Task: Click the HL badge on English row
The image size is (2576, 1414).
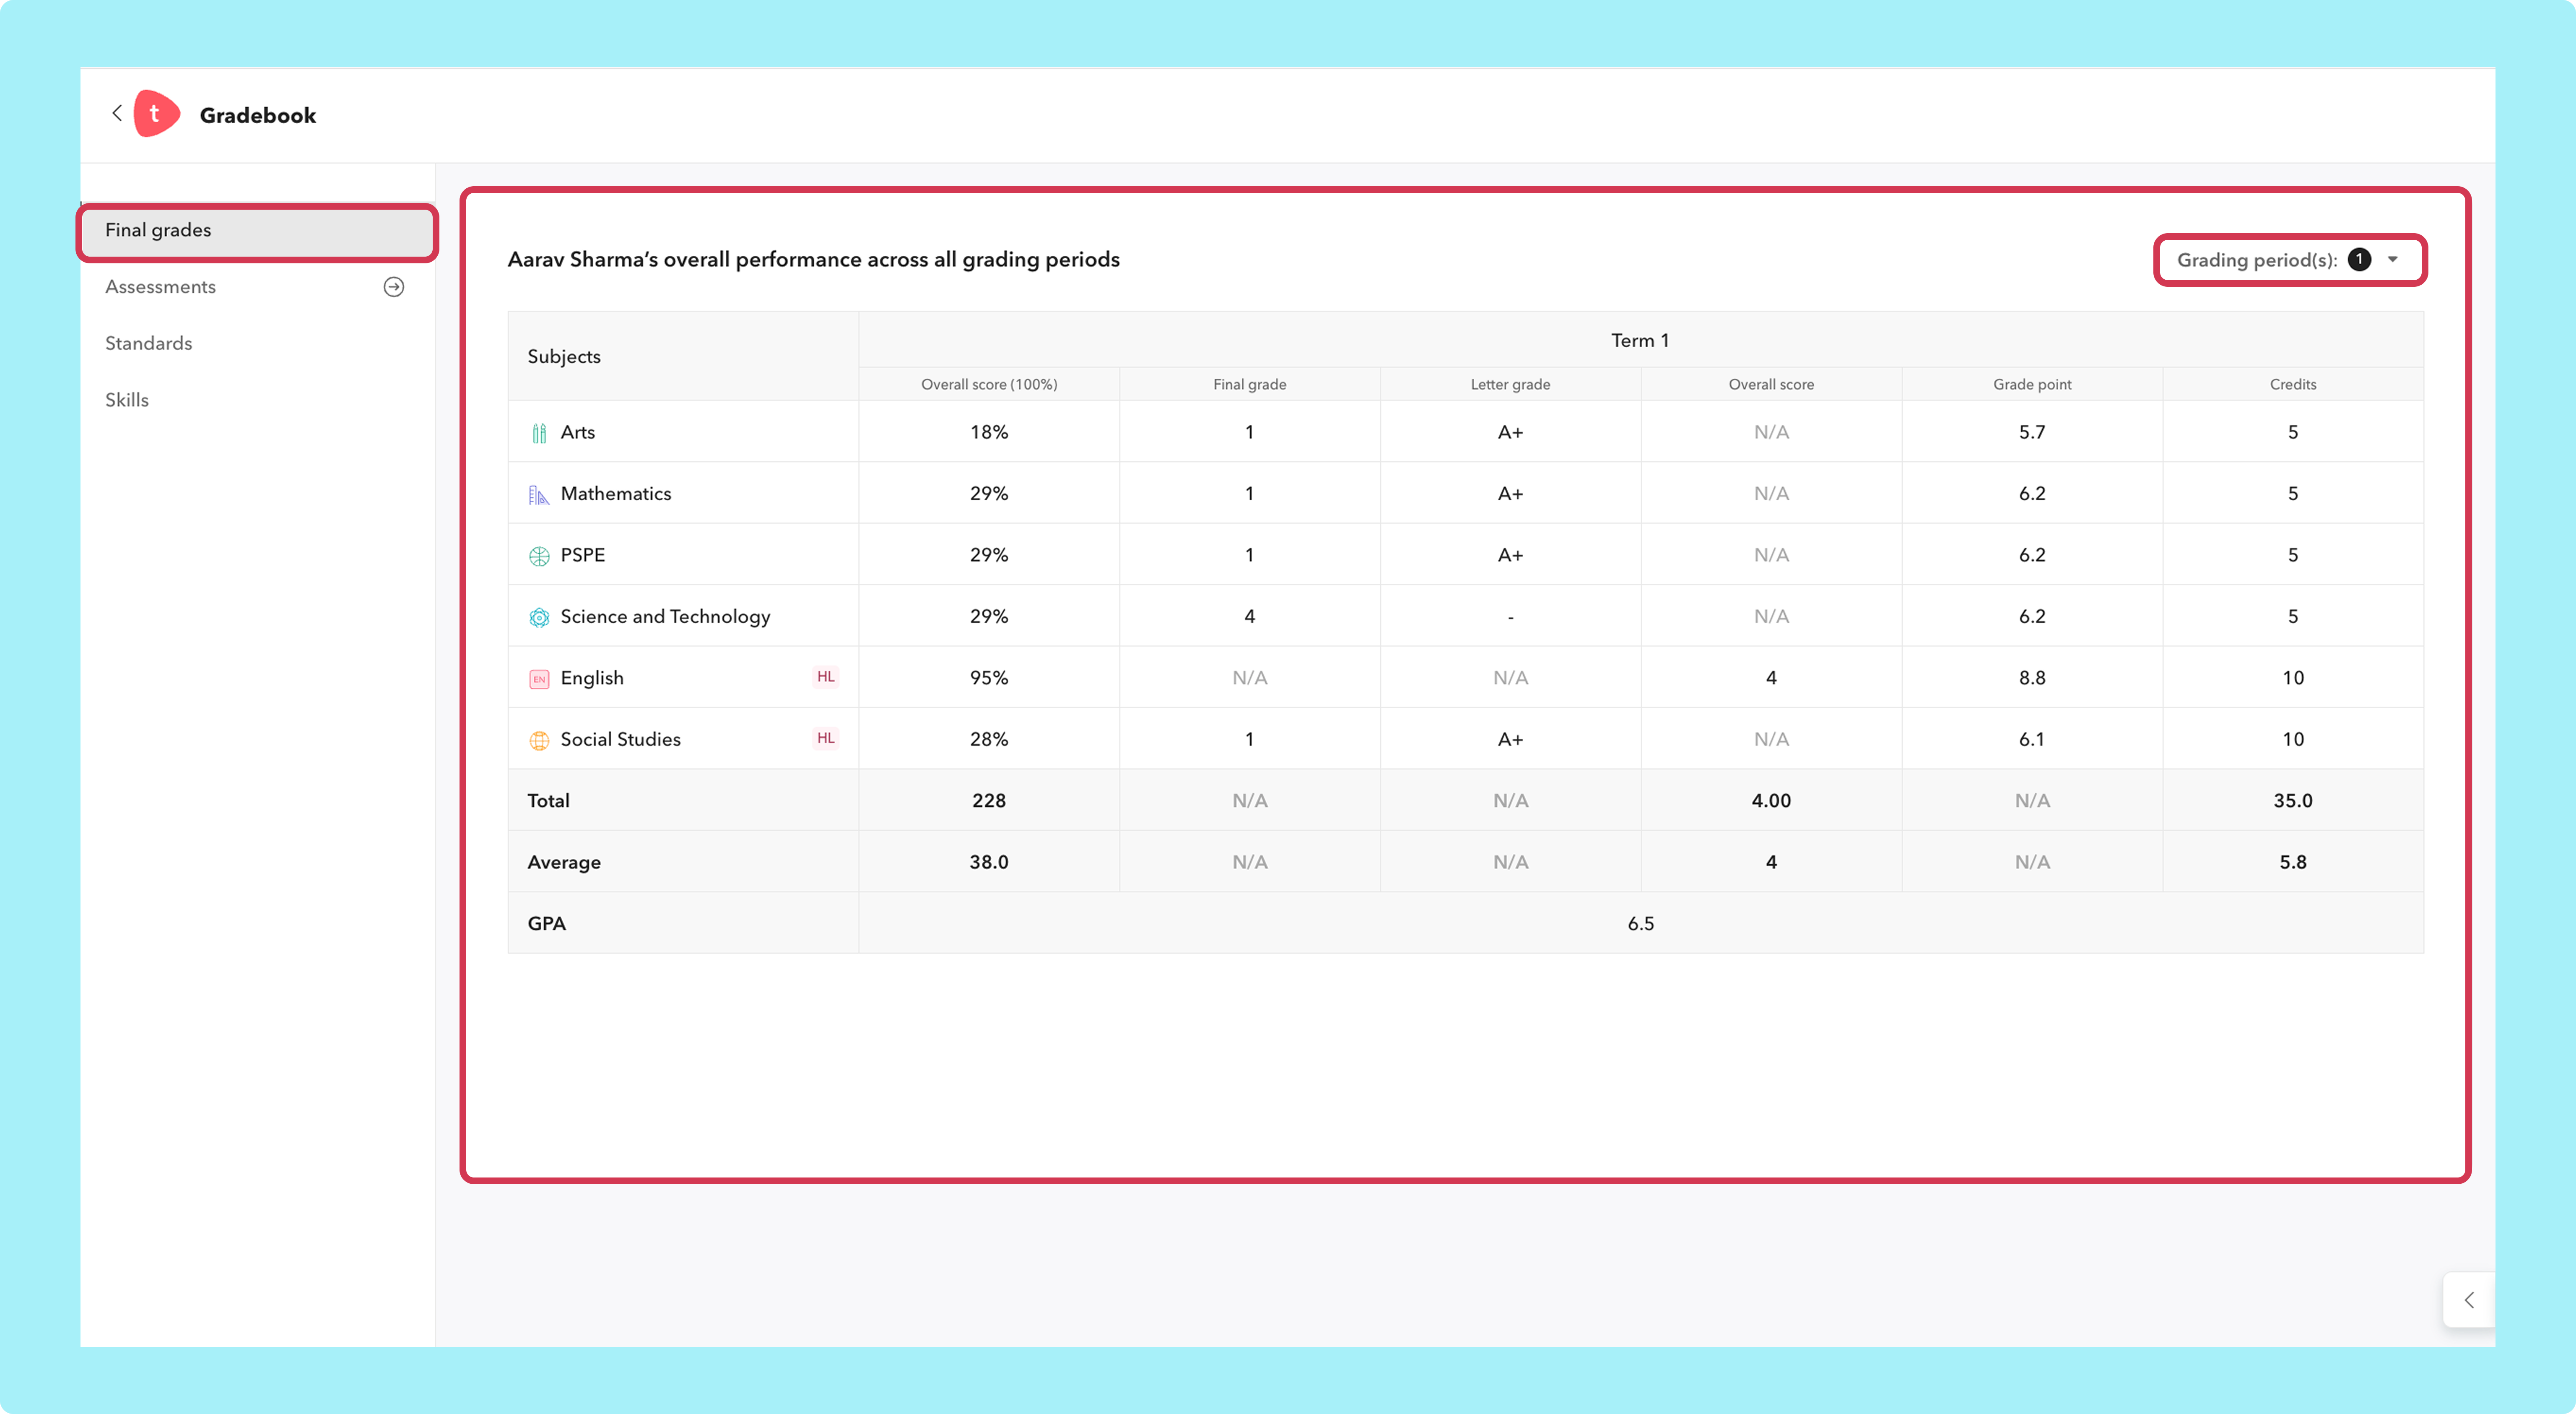Action: click(825, 677)
